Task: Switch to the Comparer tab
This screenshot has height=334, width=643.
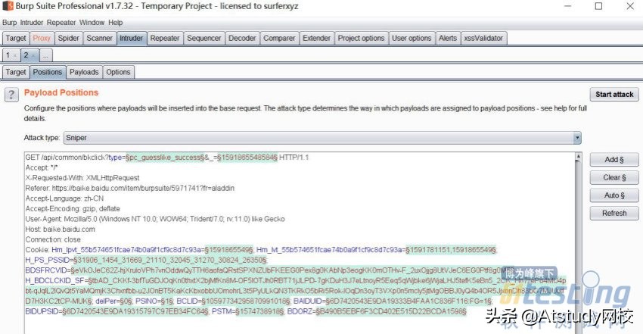Action: (x=279, y=38)
